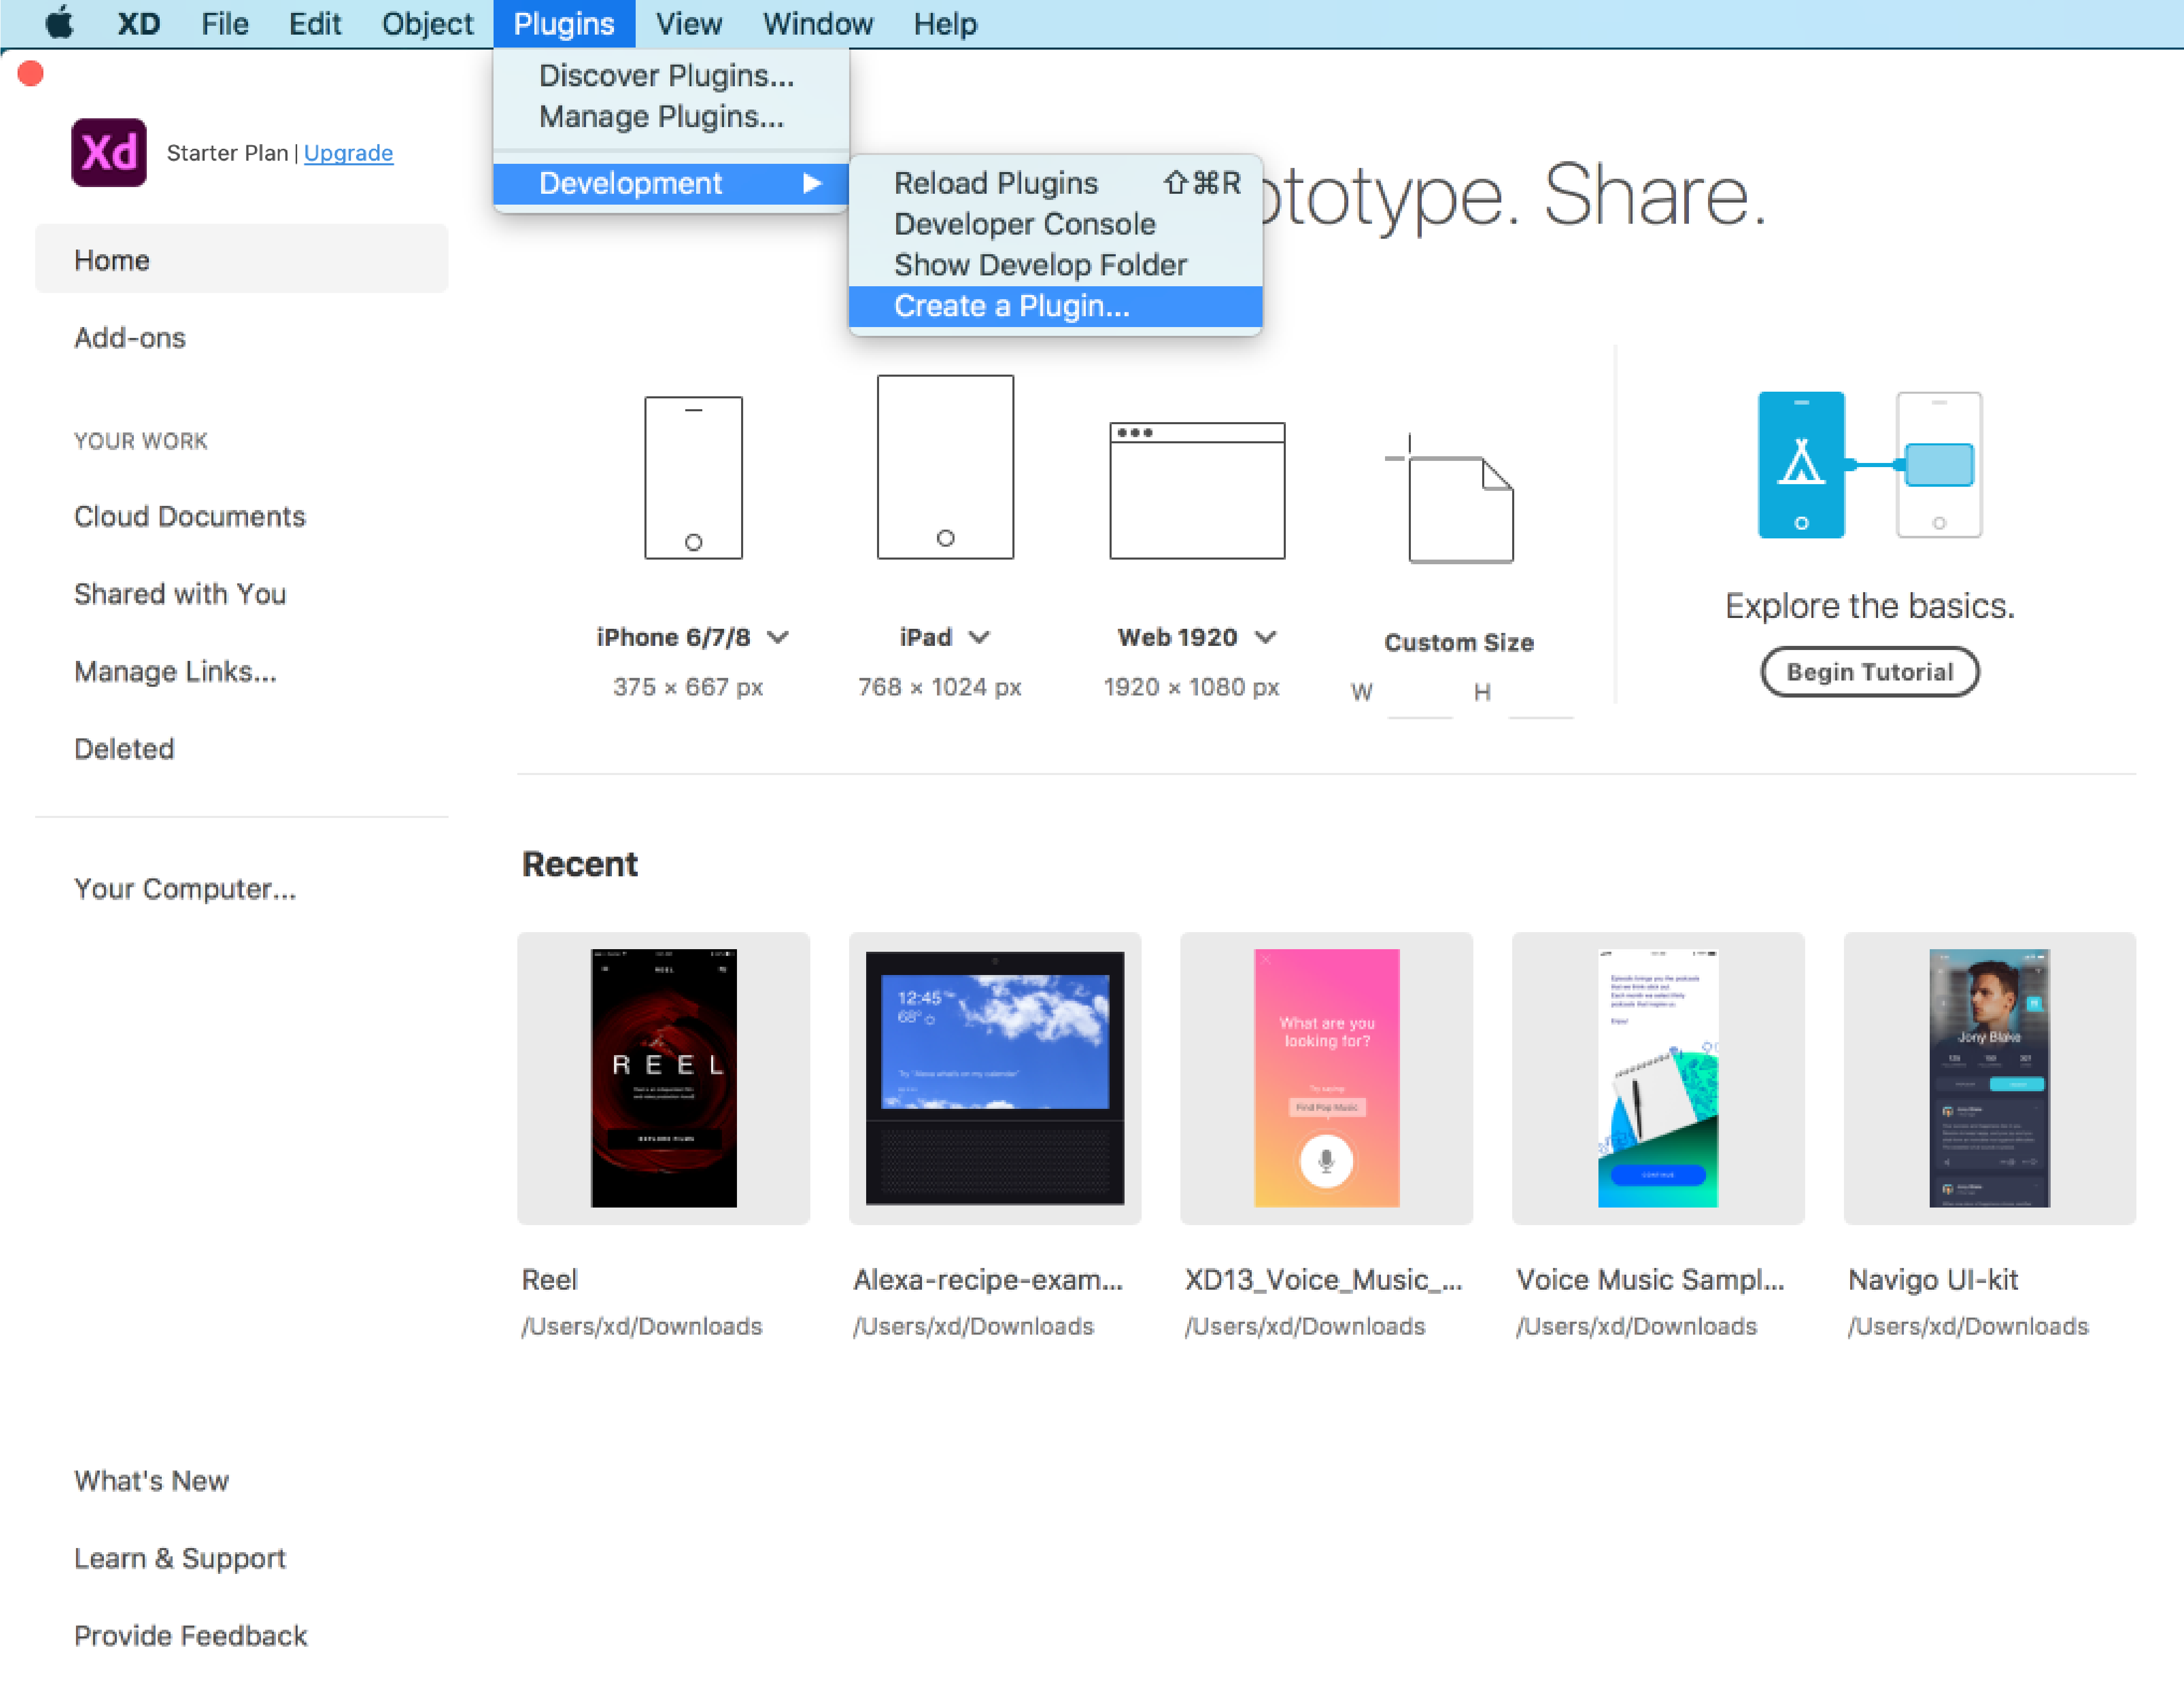The width and height of the screenshot is (2184, 1686).
Task: Click Provide Feedback
Action: coord(190,1636)
